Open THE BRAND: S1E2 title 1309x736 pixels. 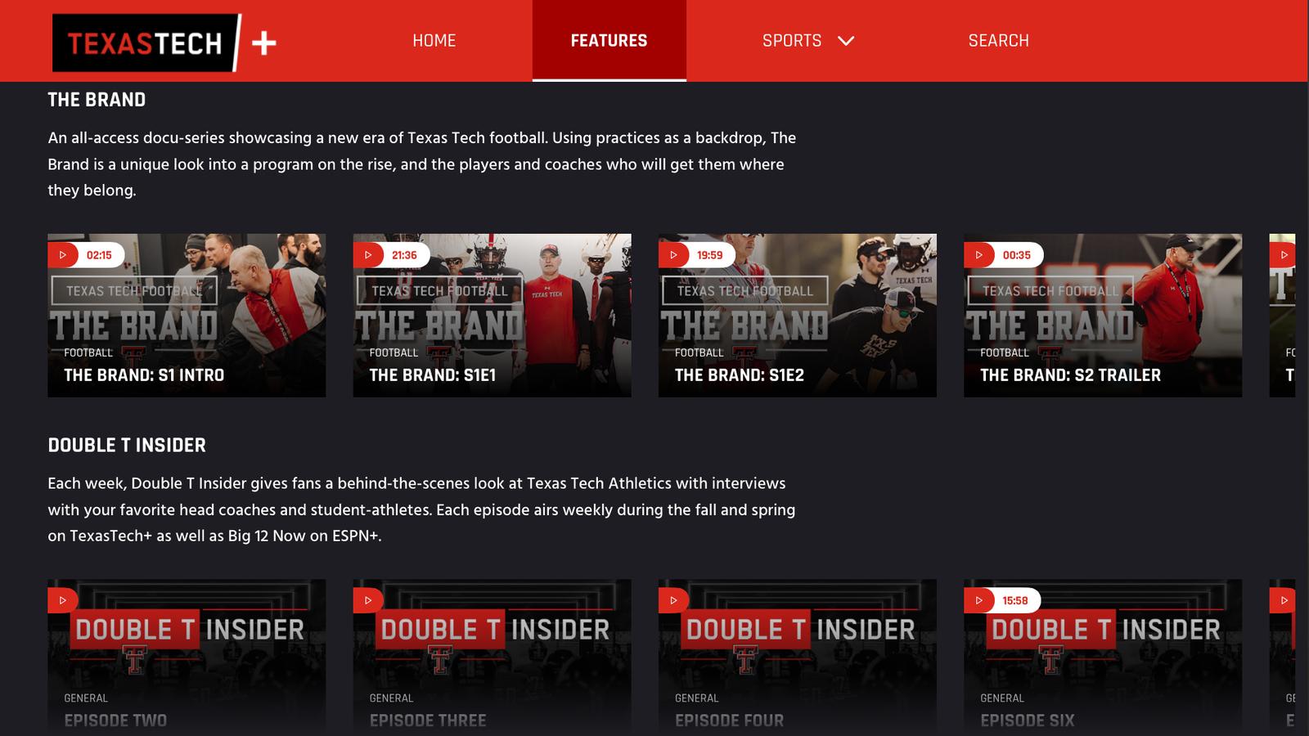pos(739,375)
